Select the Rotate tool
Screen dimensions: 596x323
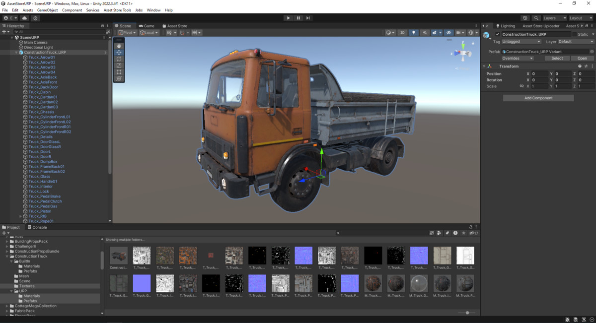point(119,59)
